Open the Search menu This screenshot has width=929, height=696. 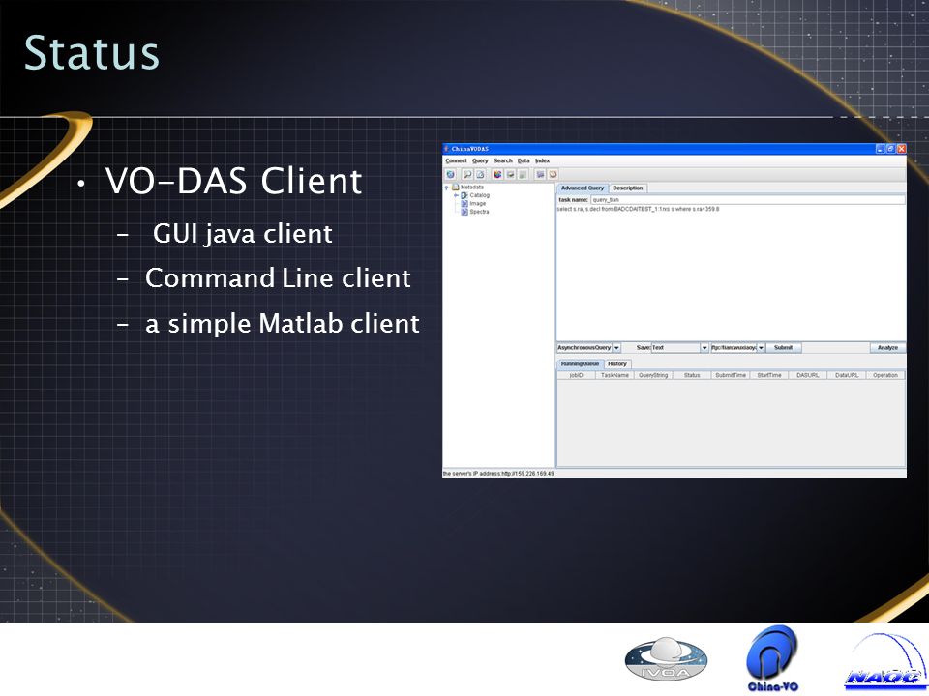[503, 161]
